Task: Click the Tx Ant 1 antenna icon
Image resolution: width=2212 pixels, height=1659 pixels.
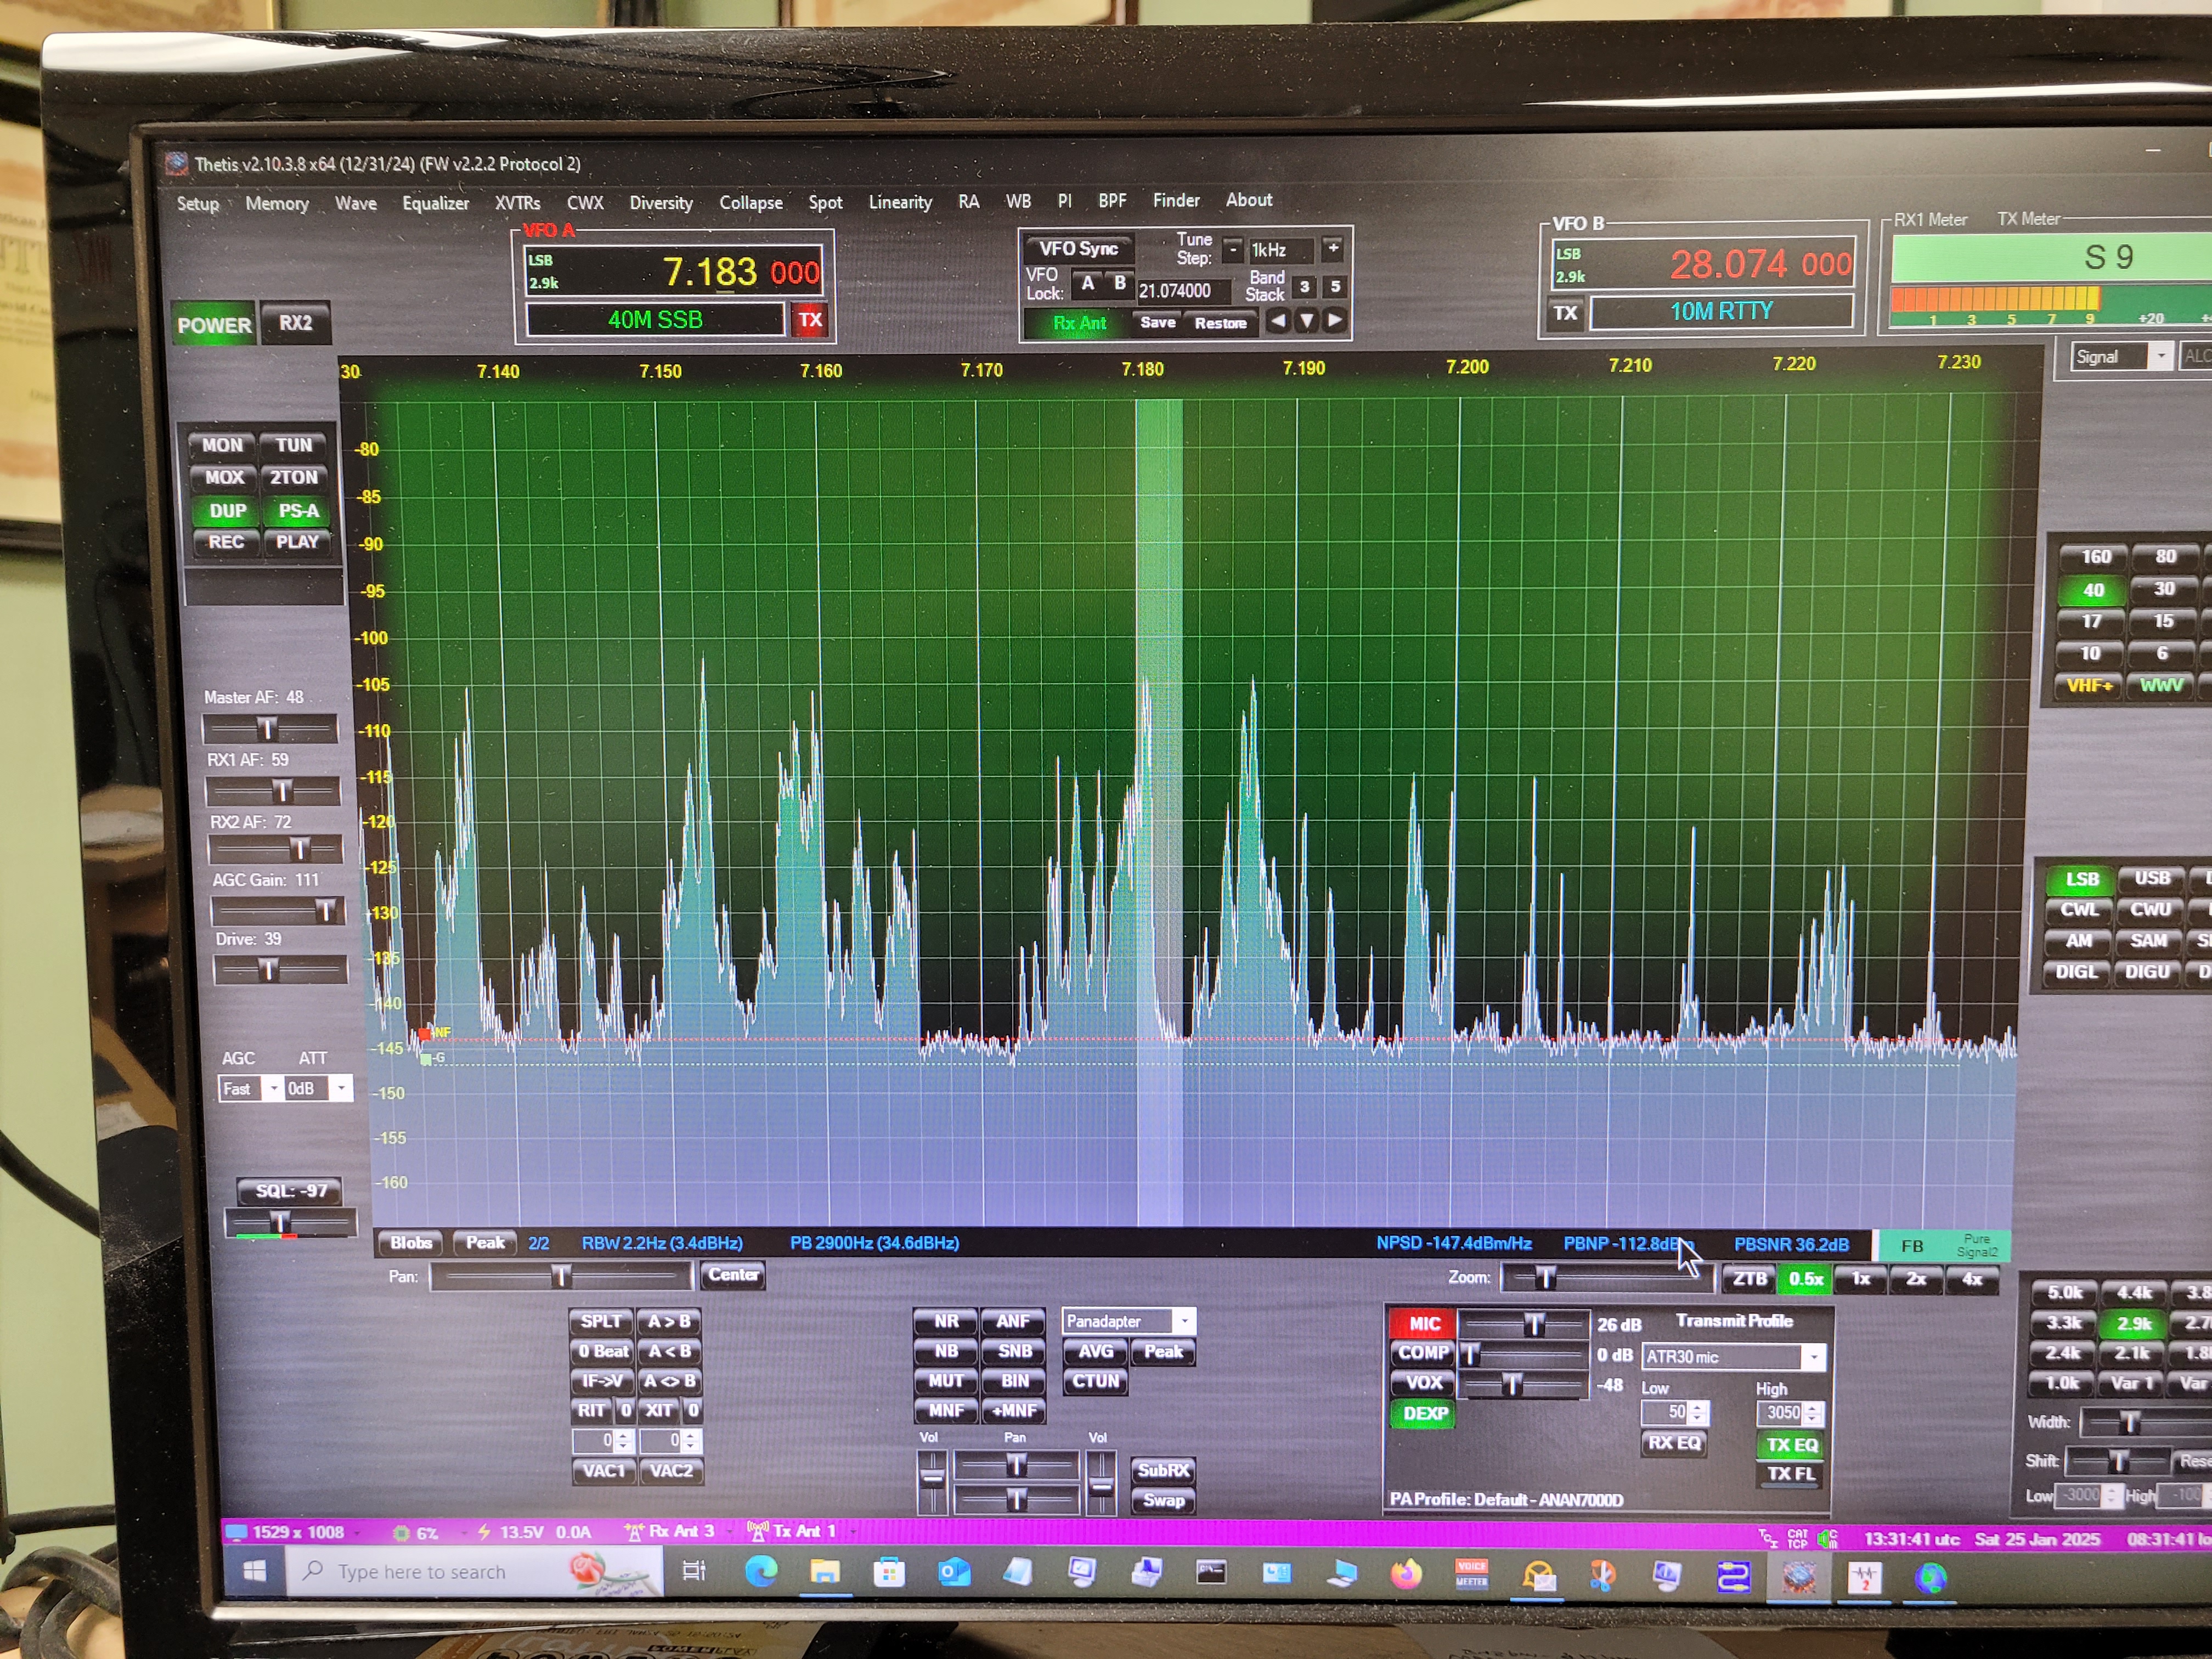Action: point(758,1531)
